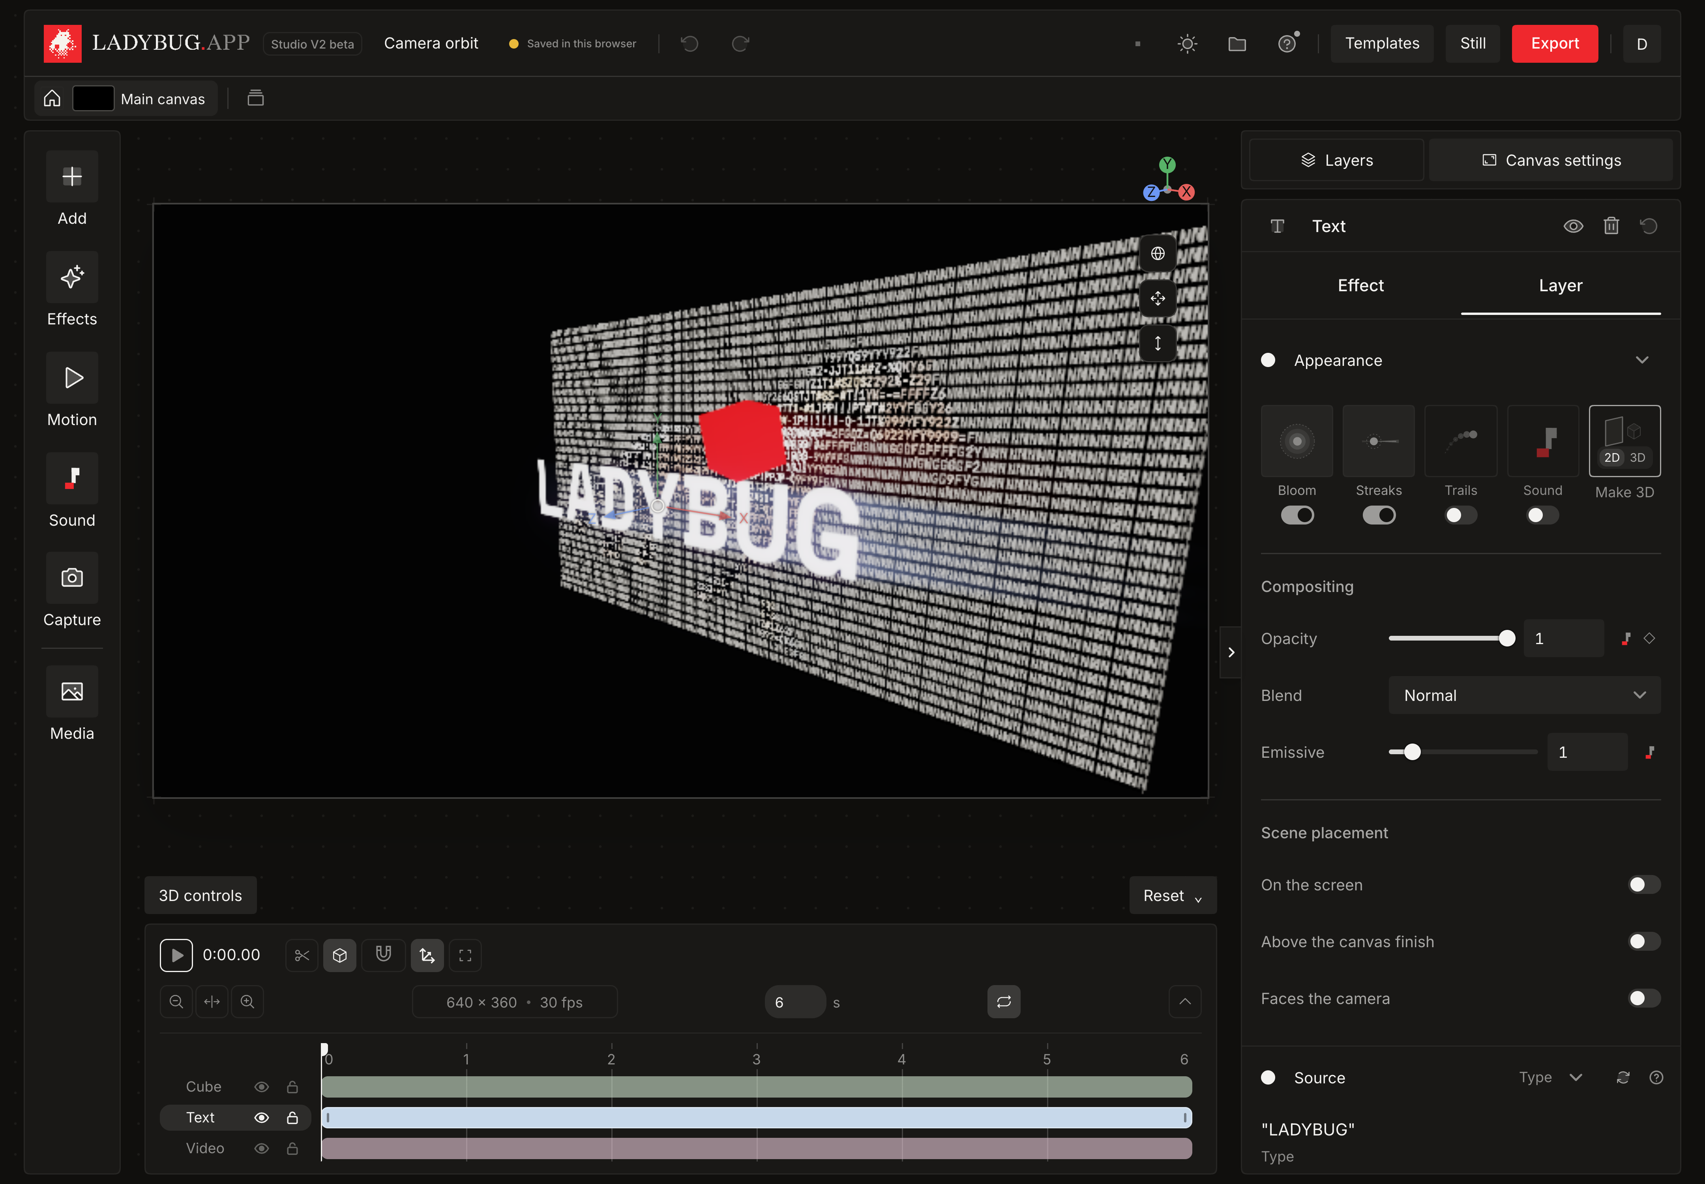Open the Reset dropdown menu
Viewport: 1705px width, 1184px height.
pyautogui.click(x=1172, y=895)
